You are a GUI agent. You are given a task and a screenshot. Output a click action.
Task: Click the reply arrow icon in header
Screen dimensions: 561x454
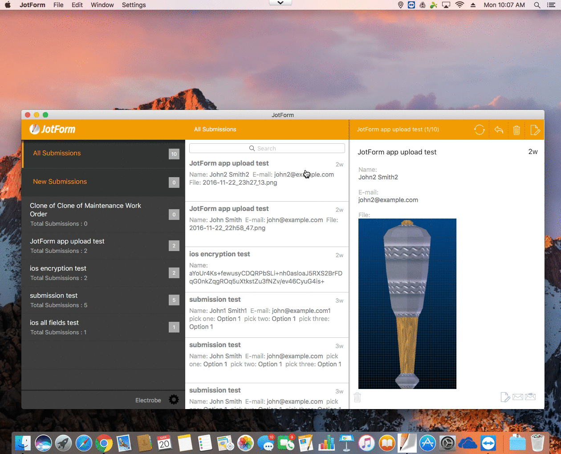(499, 130)
